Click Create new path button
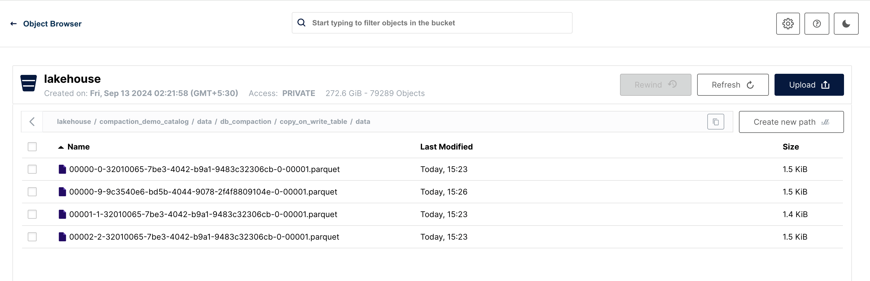870x281 pixels. pyautogui.click(x=791, y=122)
